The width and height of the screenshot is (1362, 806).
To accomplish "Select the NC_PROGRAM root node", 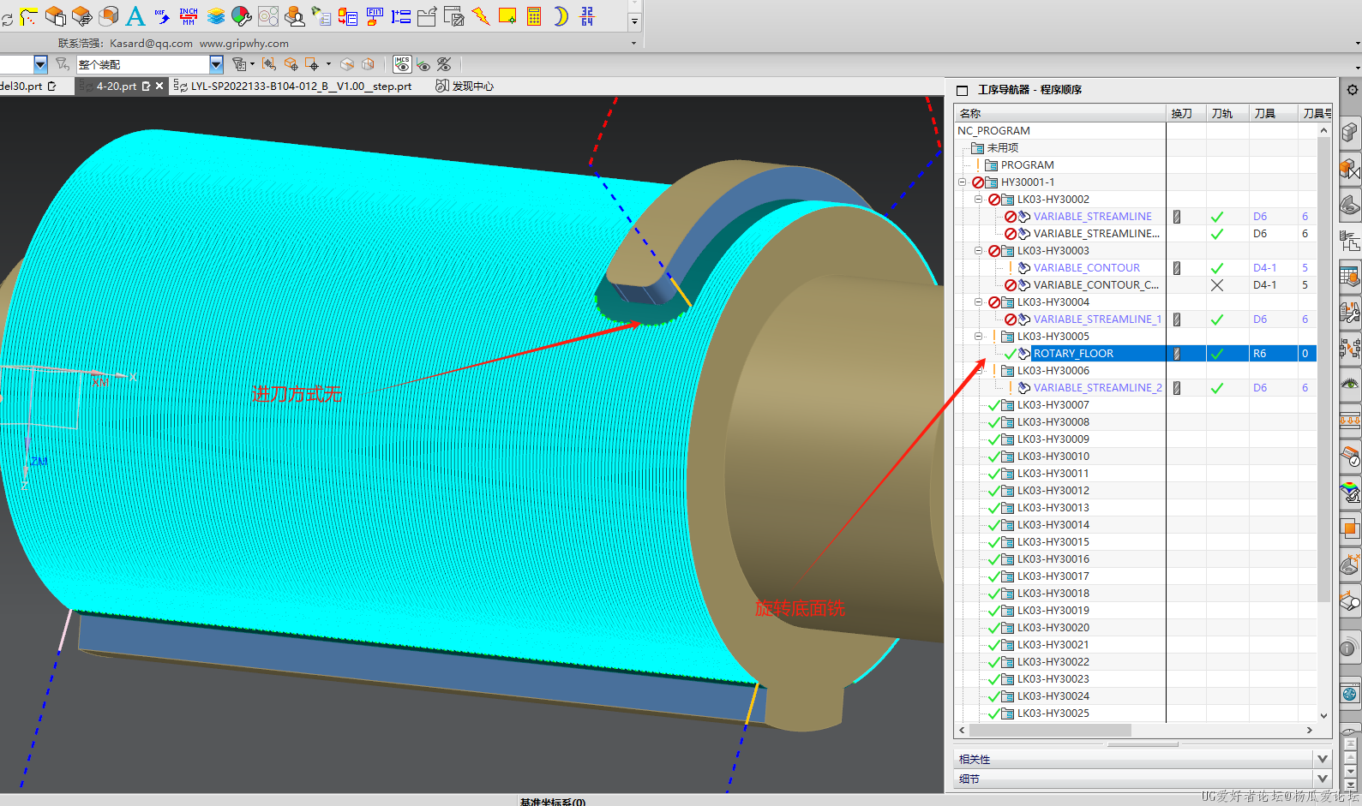I will 993,131.
